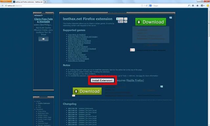Image resolution: width=210 pixels, height=126 pixels.
Task: Click Diamond Dash in the sidebar menu
Action: pyautogui.click(x=43, y=123)
